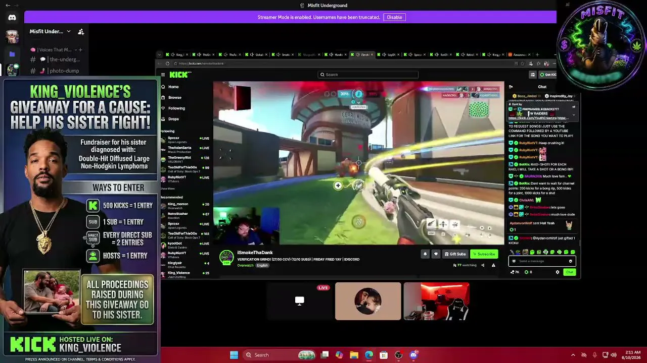Share the stream using the share icon
647x363 pixels.
click(483, 265)
